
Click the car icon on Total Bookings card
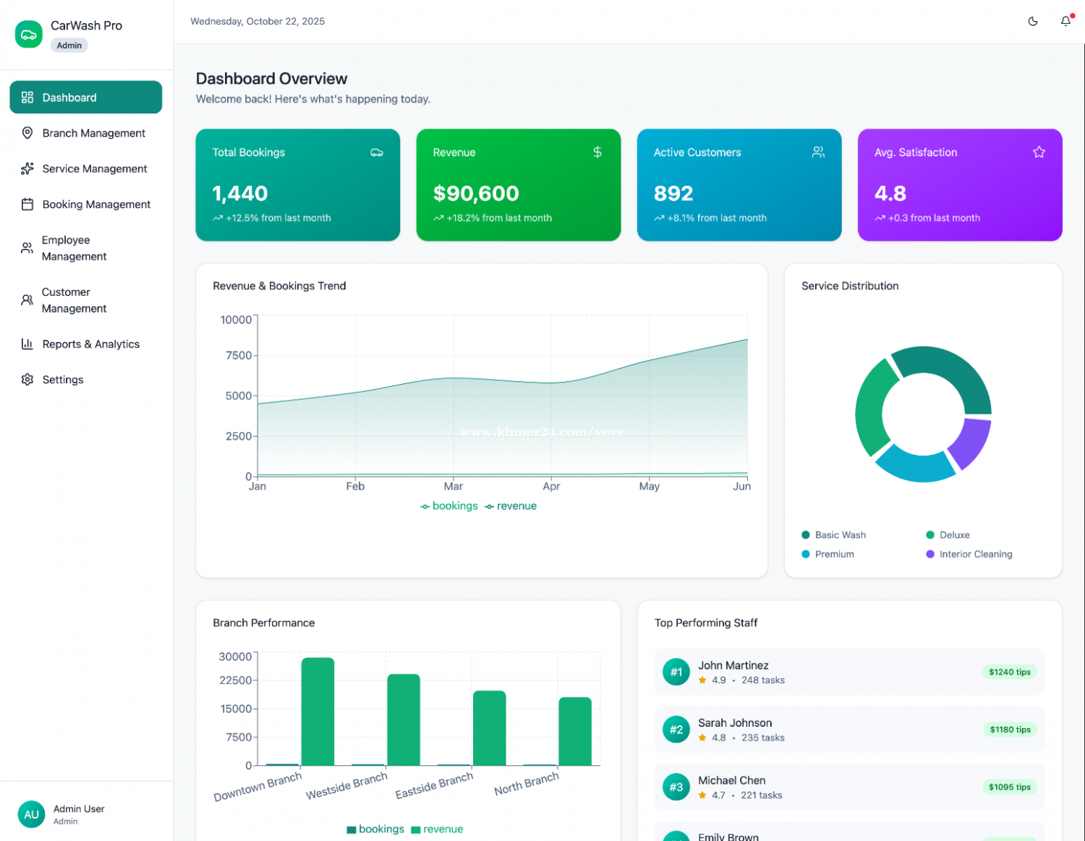pos(377,153)
